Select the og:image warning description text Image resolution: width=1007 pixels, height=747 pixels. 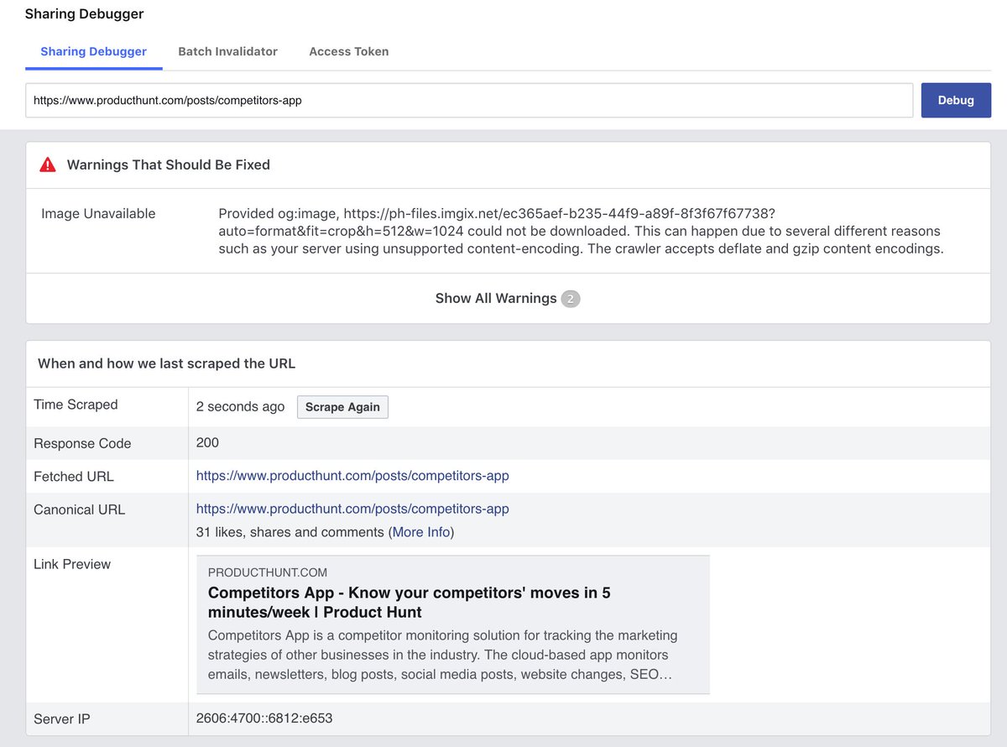(x=582, y=231)
